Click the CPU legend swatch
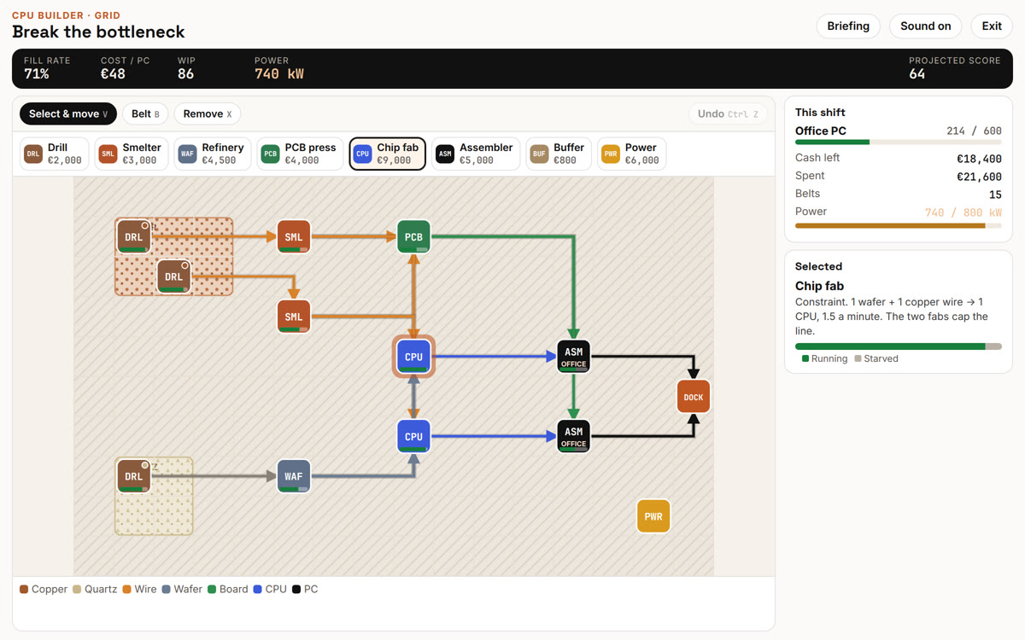The image size is (1025, 640). 257,589
